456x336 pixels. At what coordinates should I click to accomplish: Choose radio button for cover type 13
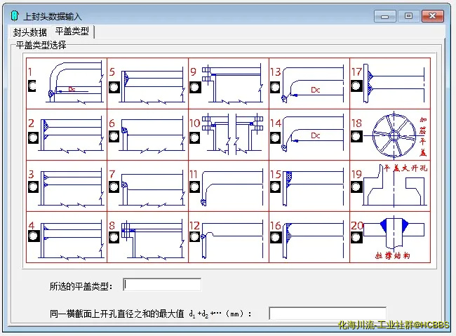(275, 87)
